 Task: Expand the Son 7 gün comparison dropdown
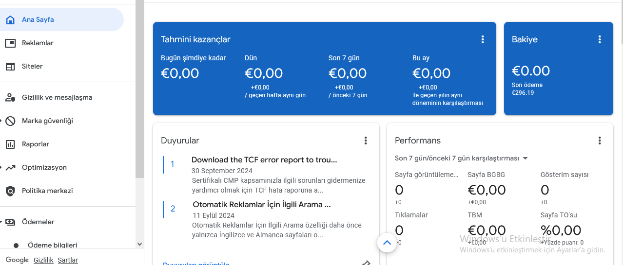click(462, 159)
